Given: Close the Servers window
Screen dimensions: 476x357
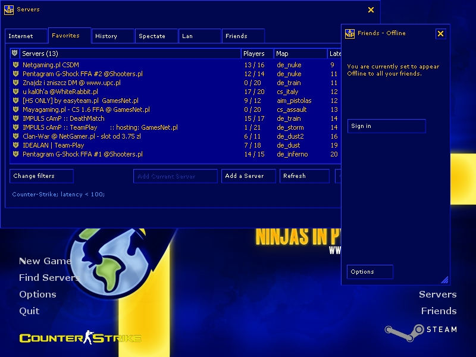Looking at the screenshot, I should 371,10.
